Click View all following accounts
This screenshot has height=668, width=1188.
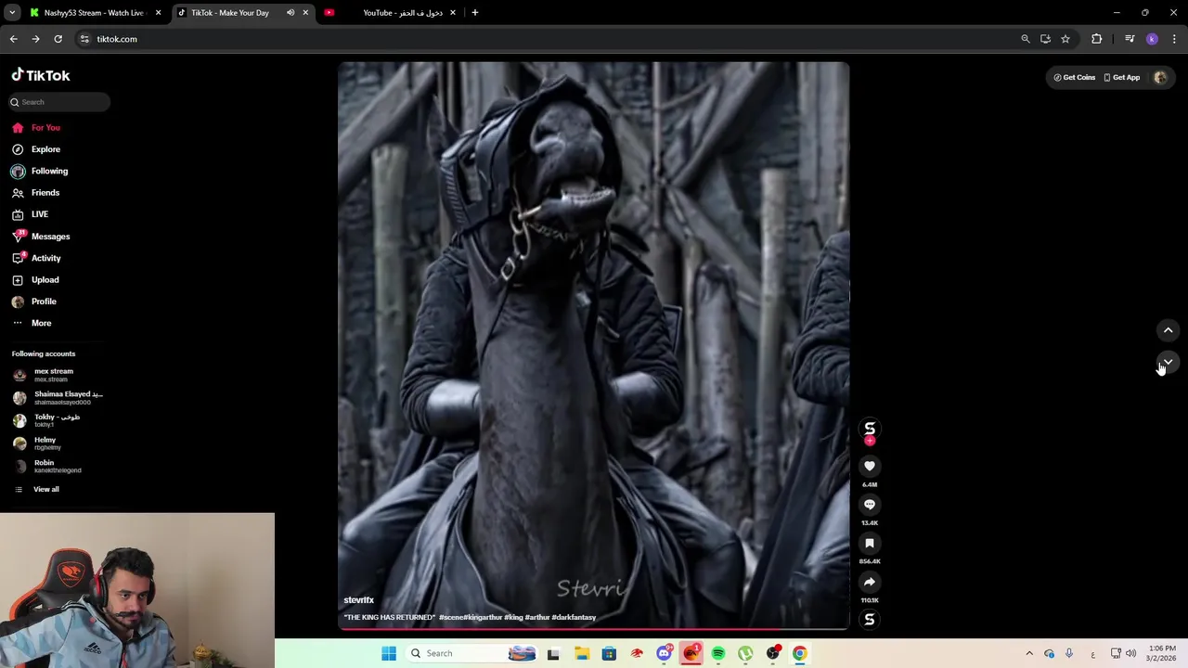click(x=37, y=489)
